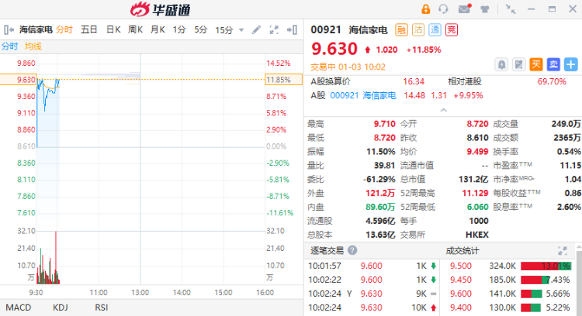Maximize the 华盛通 window

pos(553,9)
